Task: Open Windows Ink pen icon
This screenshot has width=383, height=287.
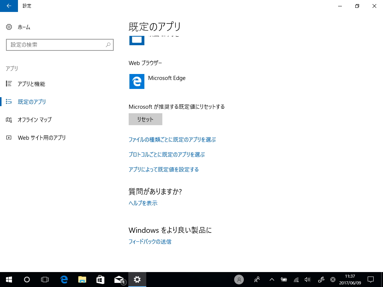Action: point(321,280)
